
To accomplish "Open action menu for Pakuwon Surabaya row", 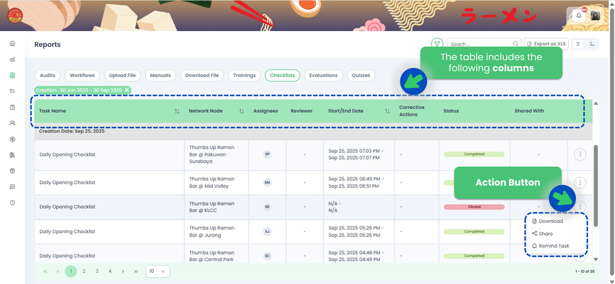I will (x=580, y=155).
